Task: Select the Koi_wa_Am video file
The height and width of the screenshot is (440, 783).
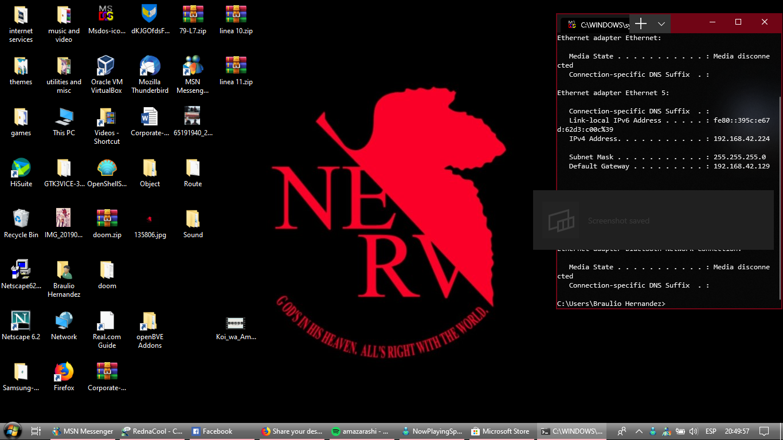Action: [236, 323]
